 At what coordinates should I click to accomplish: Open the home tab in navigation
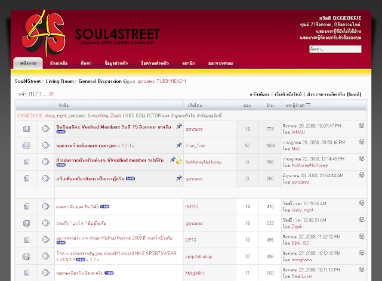click(x=28, y=63)
